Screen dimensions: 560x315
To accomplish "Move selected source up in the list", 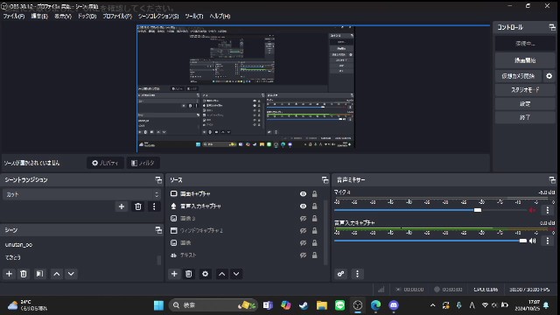I will click(x=221, y=274).
